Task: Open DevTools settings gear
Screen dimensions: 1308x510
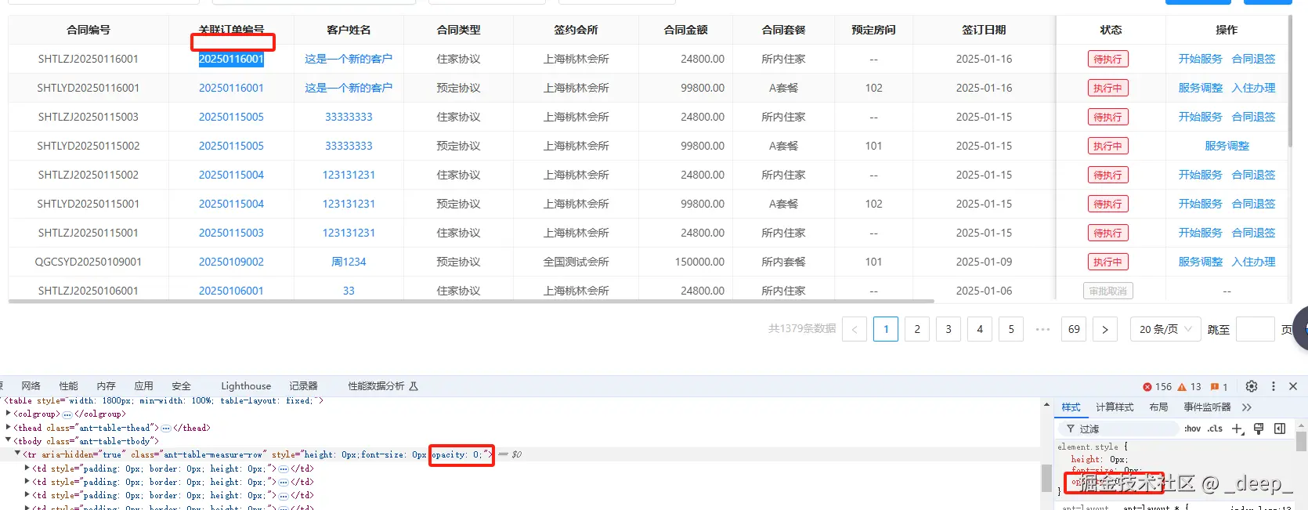Action: (1252, 386)
